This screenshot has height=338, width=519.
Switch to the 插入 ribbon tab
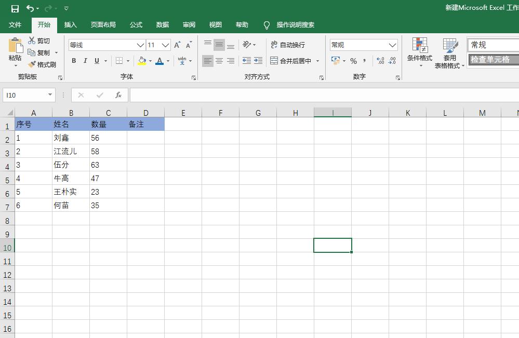pyautogui.click(x=70, y=24)
